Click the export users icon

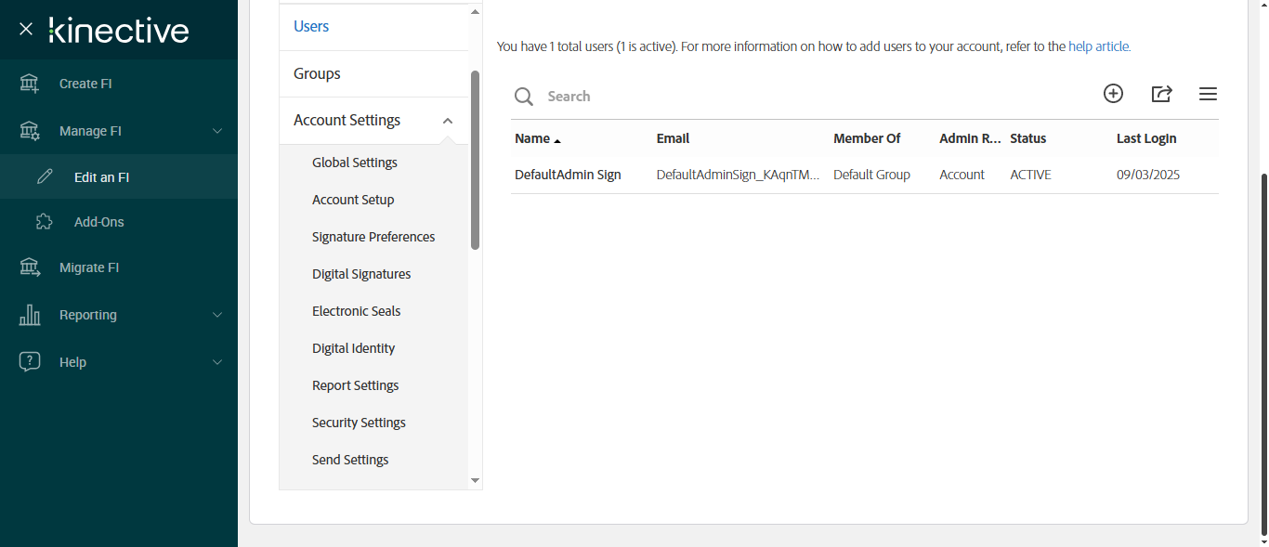[1161, 94]
